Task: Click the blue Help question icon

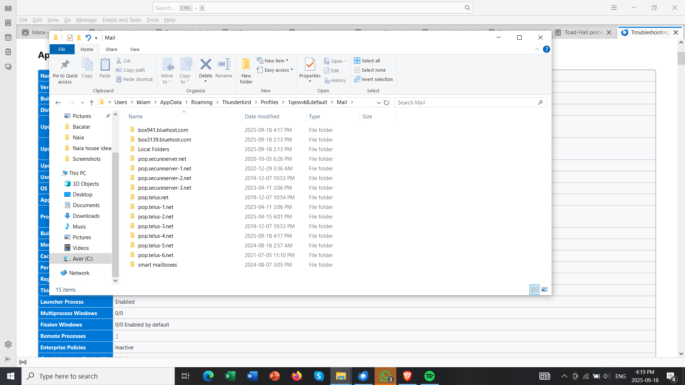Action: pos(547,49)
